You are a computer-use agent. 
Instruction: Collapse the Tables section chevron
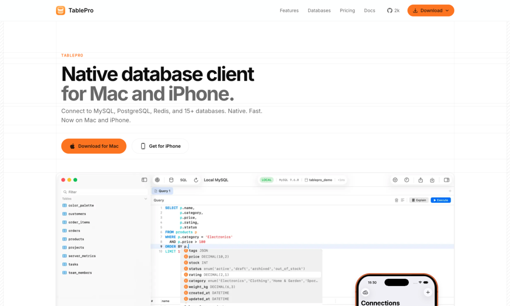coord(146,198)
